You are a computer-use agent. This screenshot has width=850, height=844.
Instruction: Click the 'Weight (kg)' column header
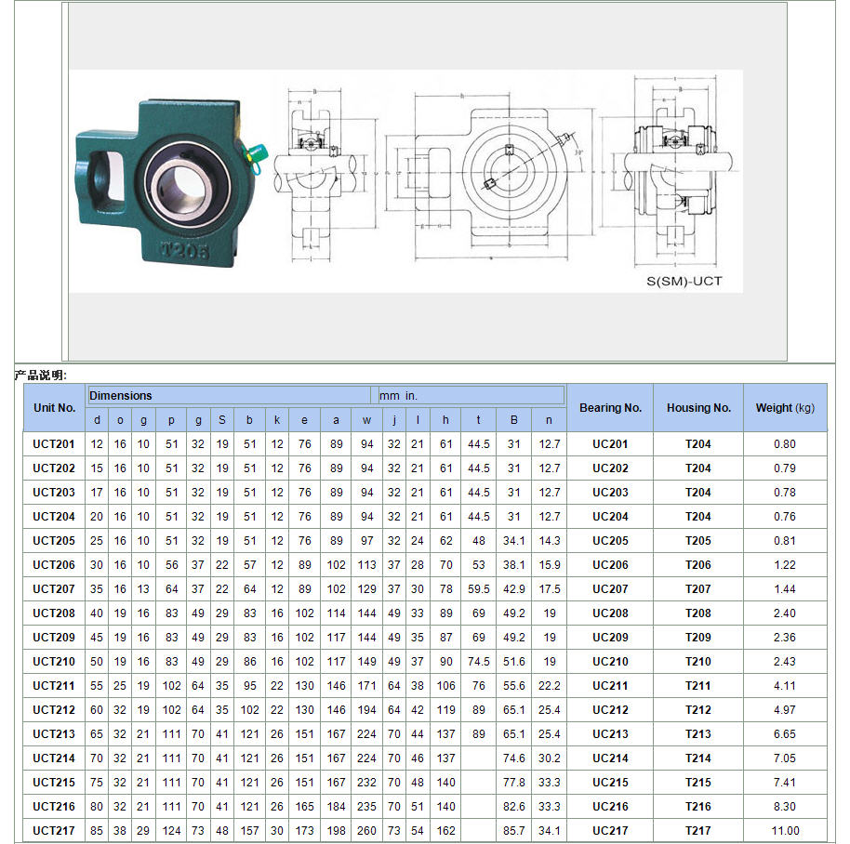point(786,407)
